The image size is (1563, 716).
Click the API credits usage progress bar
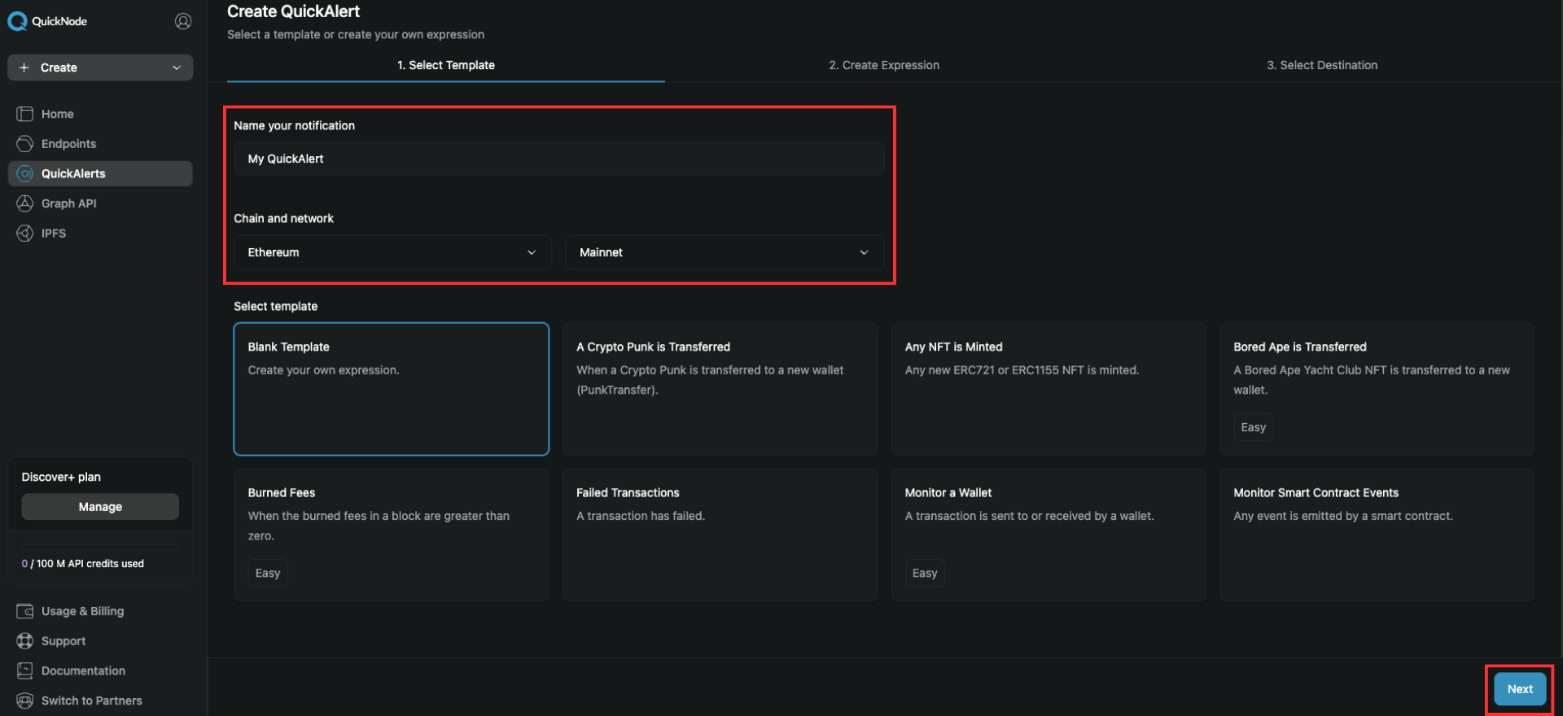pos(100,547)
